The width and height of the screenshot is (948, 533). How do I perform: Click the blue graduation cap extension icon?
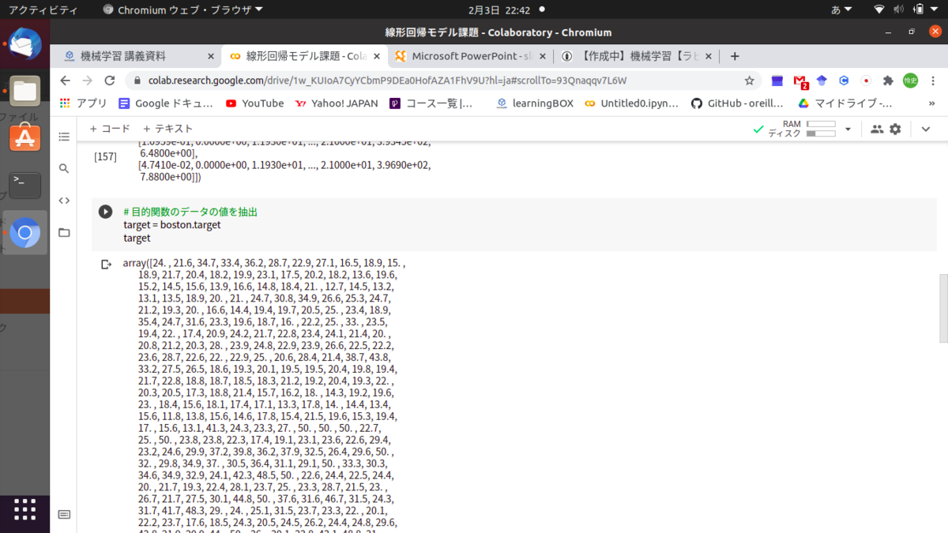[822, 81]
